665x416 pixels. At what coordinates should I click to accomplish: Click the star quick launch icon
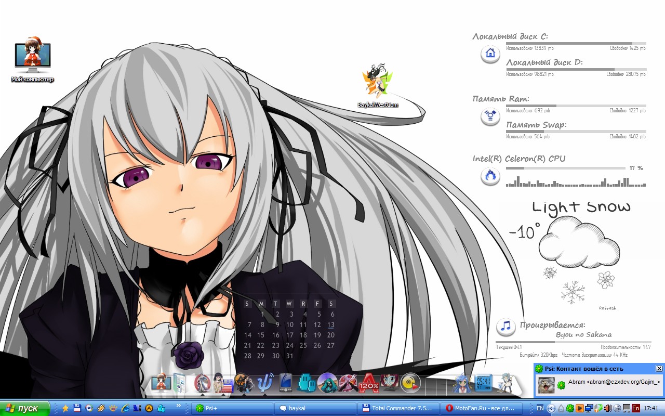pyautogui.click(x=65, y=408)
